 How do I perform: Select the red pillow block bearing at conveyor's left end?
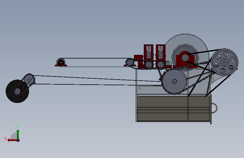[x=61, y=62]
